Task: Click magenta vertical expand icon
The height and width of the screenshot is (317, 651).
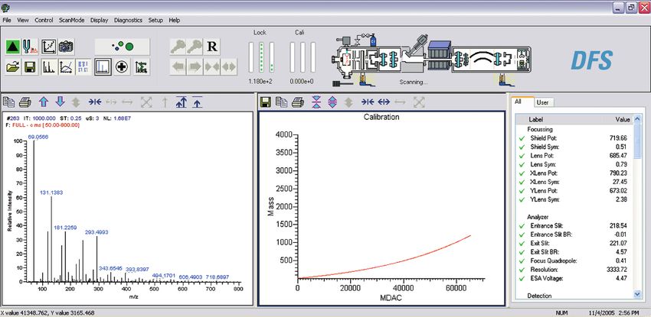Action: coord(332,102)
